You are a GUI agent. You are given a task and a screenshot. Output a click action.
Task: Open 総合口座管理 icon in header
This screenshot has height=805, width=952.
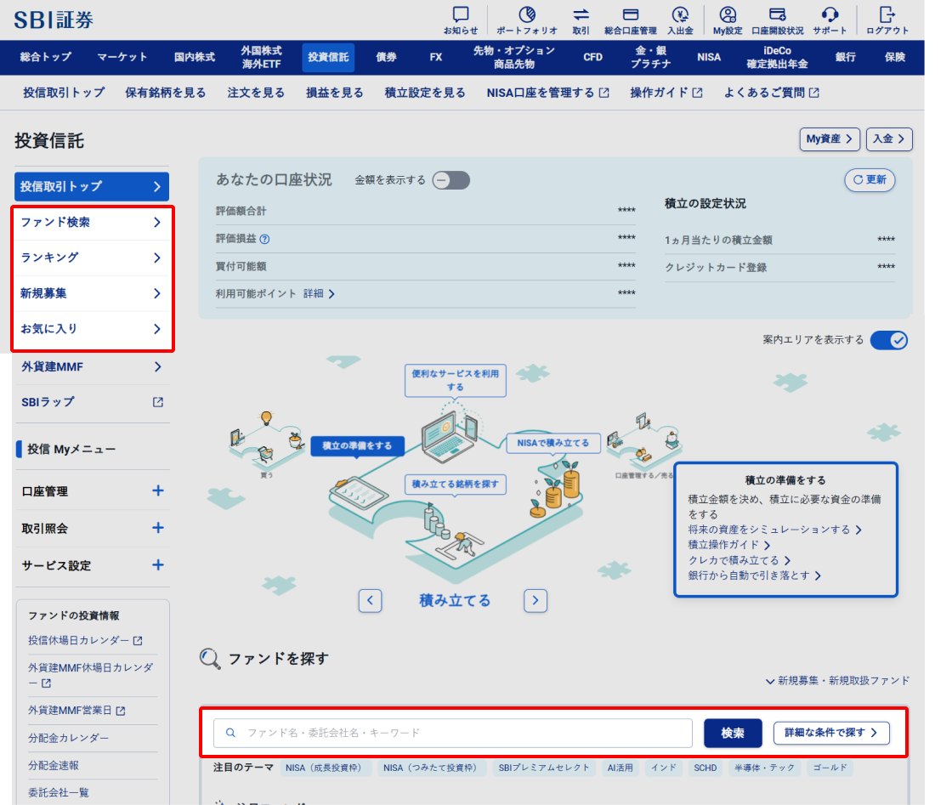point(630,20)
